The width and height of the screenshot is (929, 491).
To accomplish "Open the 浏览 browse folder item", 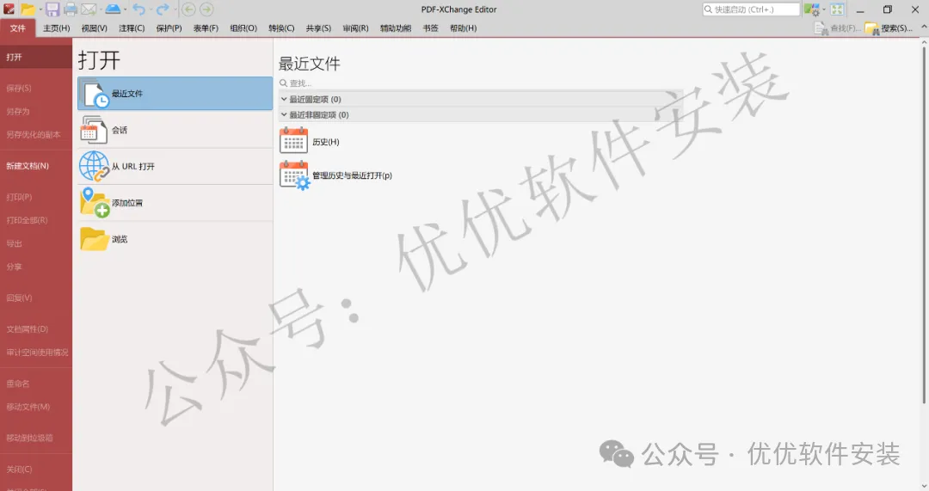I will click(x=175, y=239).
